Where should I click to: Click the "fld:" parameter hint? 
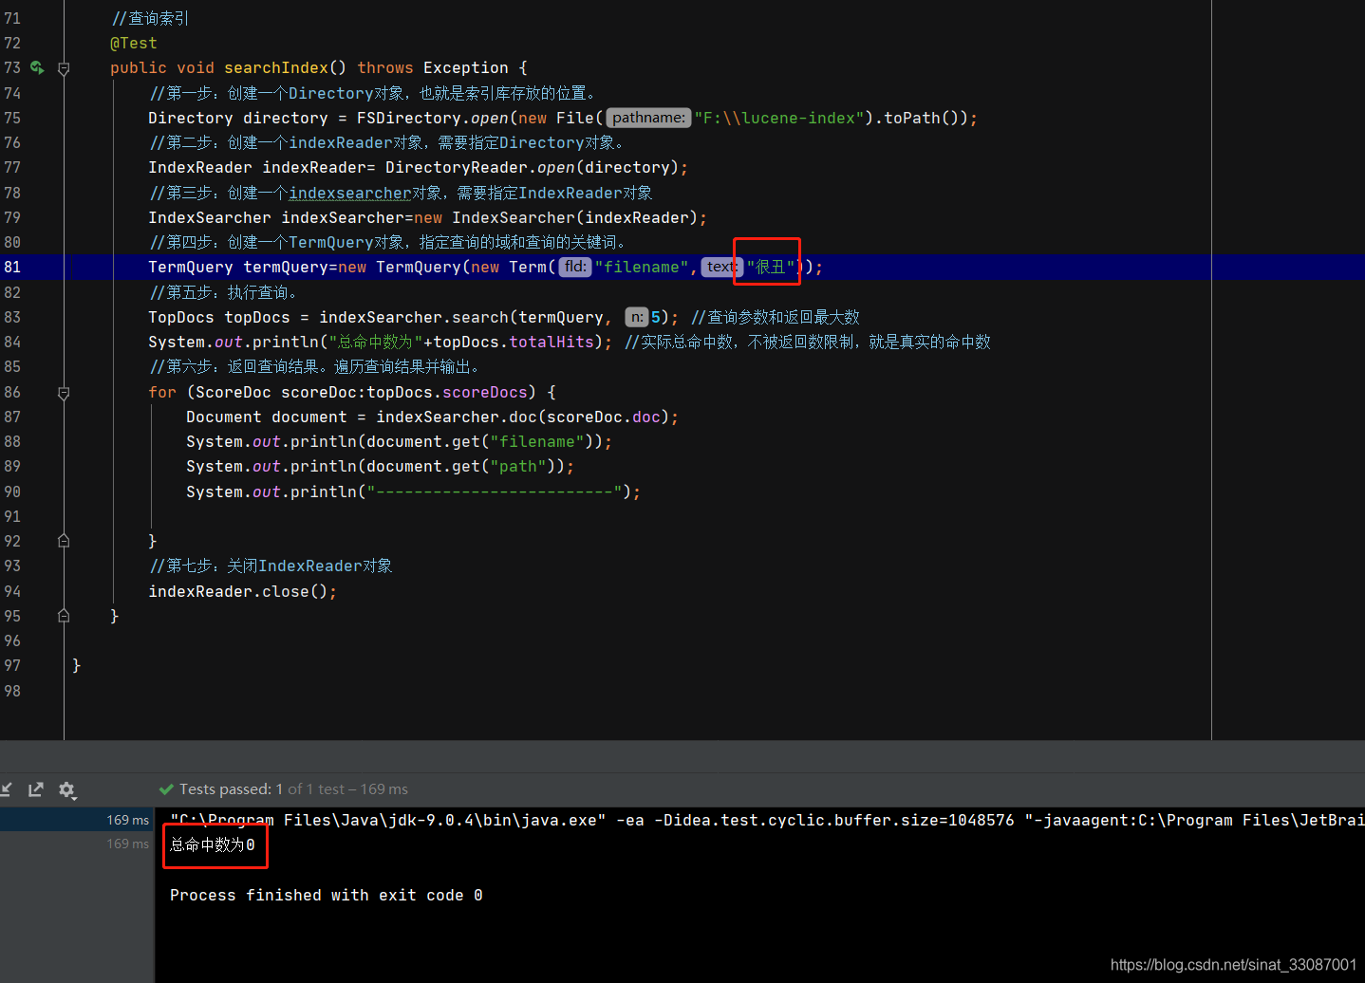click(x=575, y=267)
